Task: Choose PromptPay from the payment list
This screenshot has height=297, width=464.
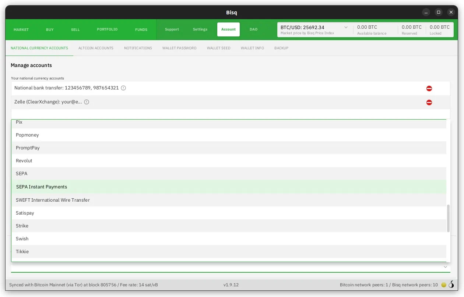Action: tap(229, 148)
